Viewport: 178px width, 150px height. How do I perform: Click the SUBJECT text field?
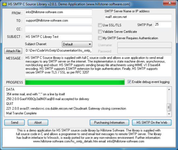pos(58,37)
